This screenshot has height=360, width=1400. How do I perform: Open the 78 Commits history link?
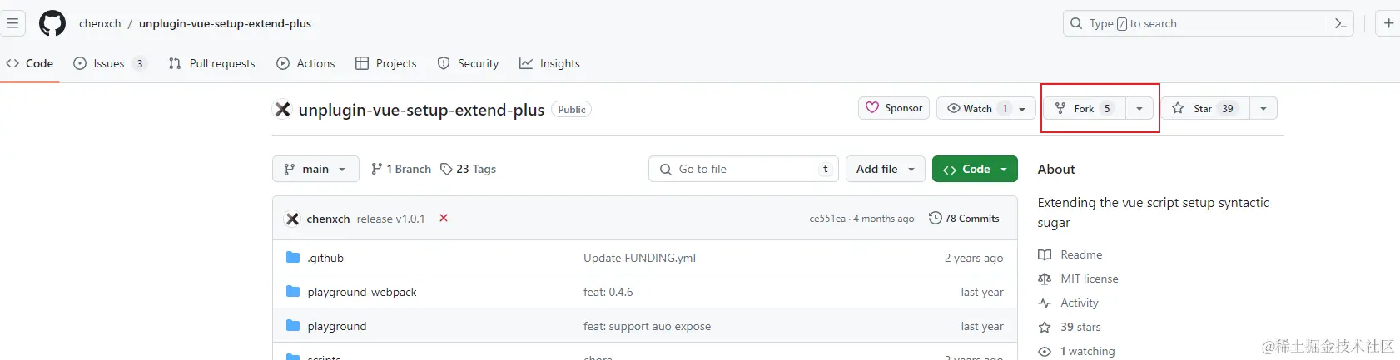[964, 219]
